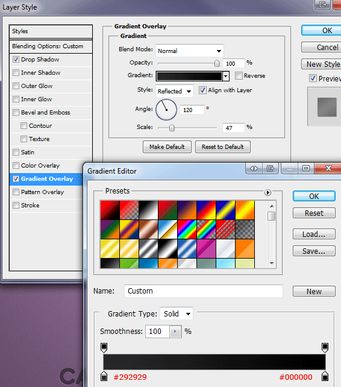Choose the copper gradient preset

148,229
